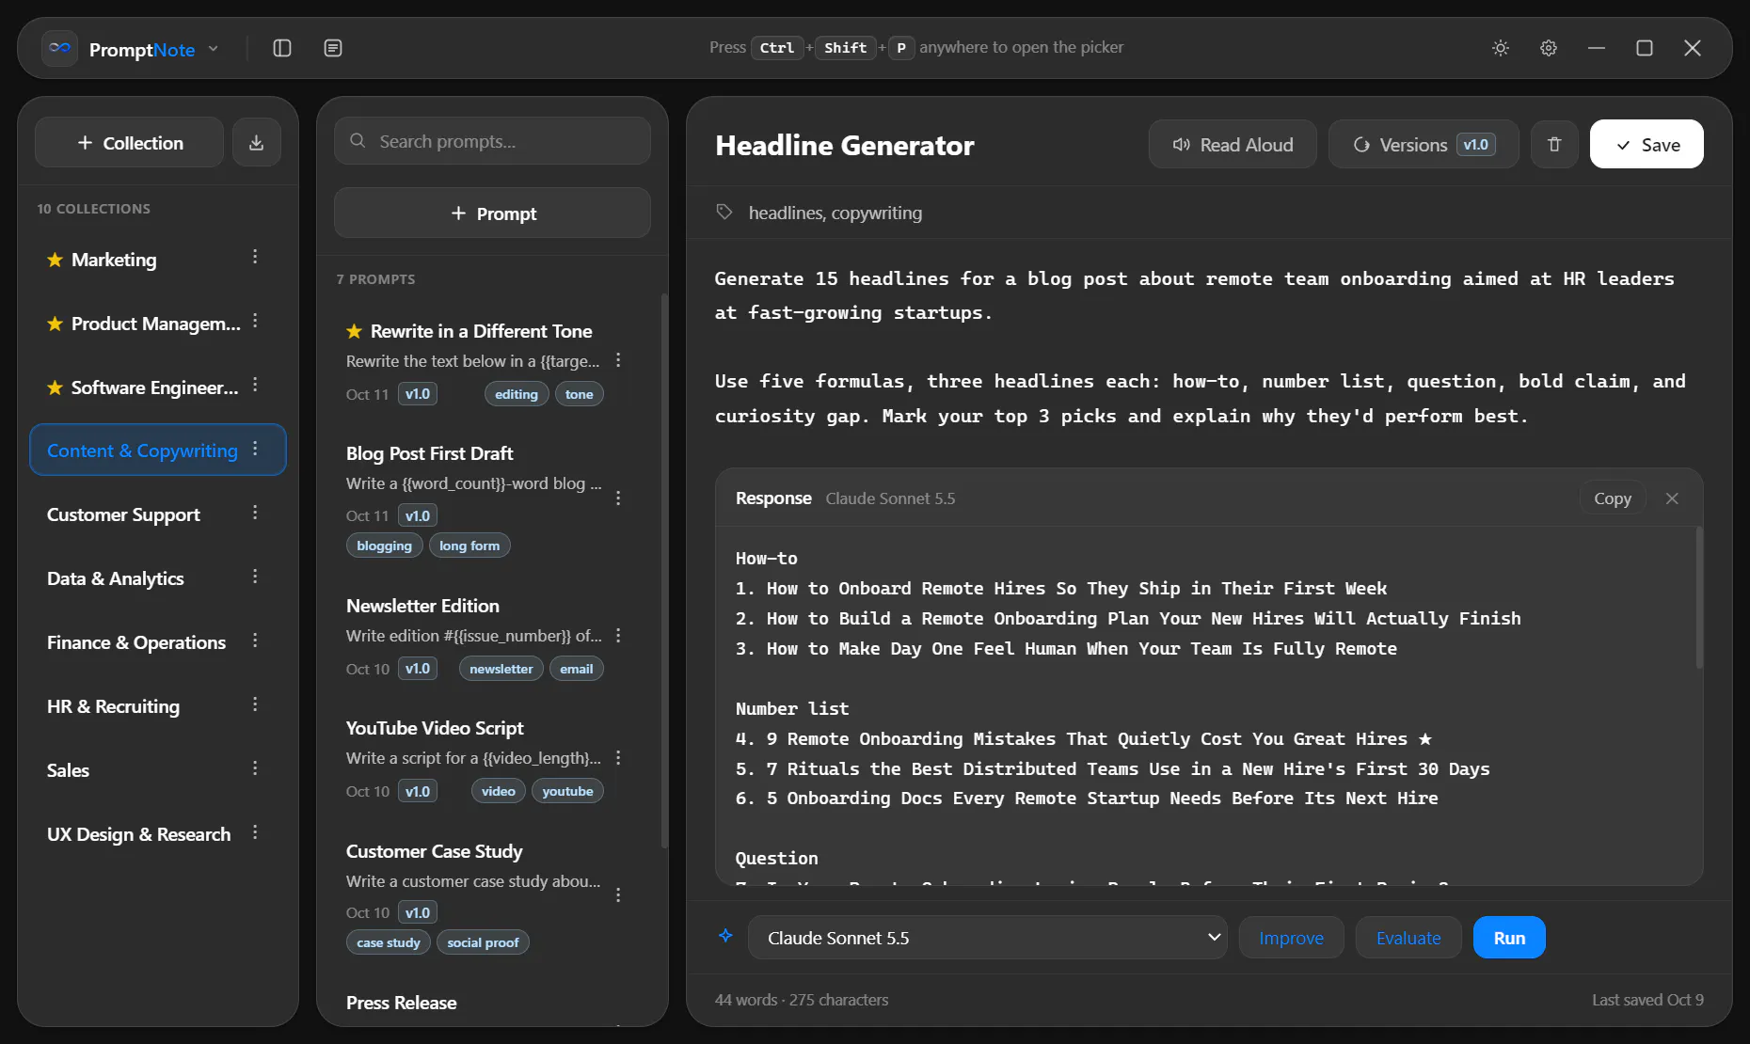
Task: Click the Improve button
Action: click(x=1291, y=938)
